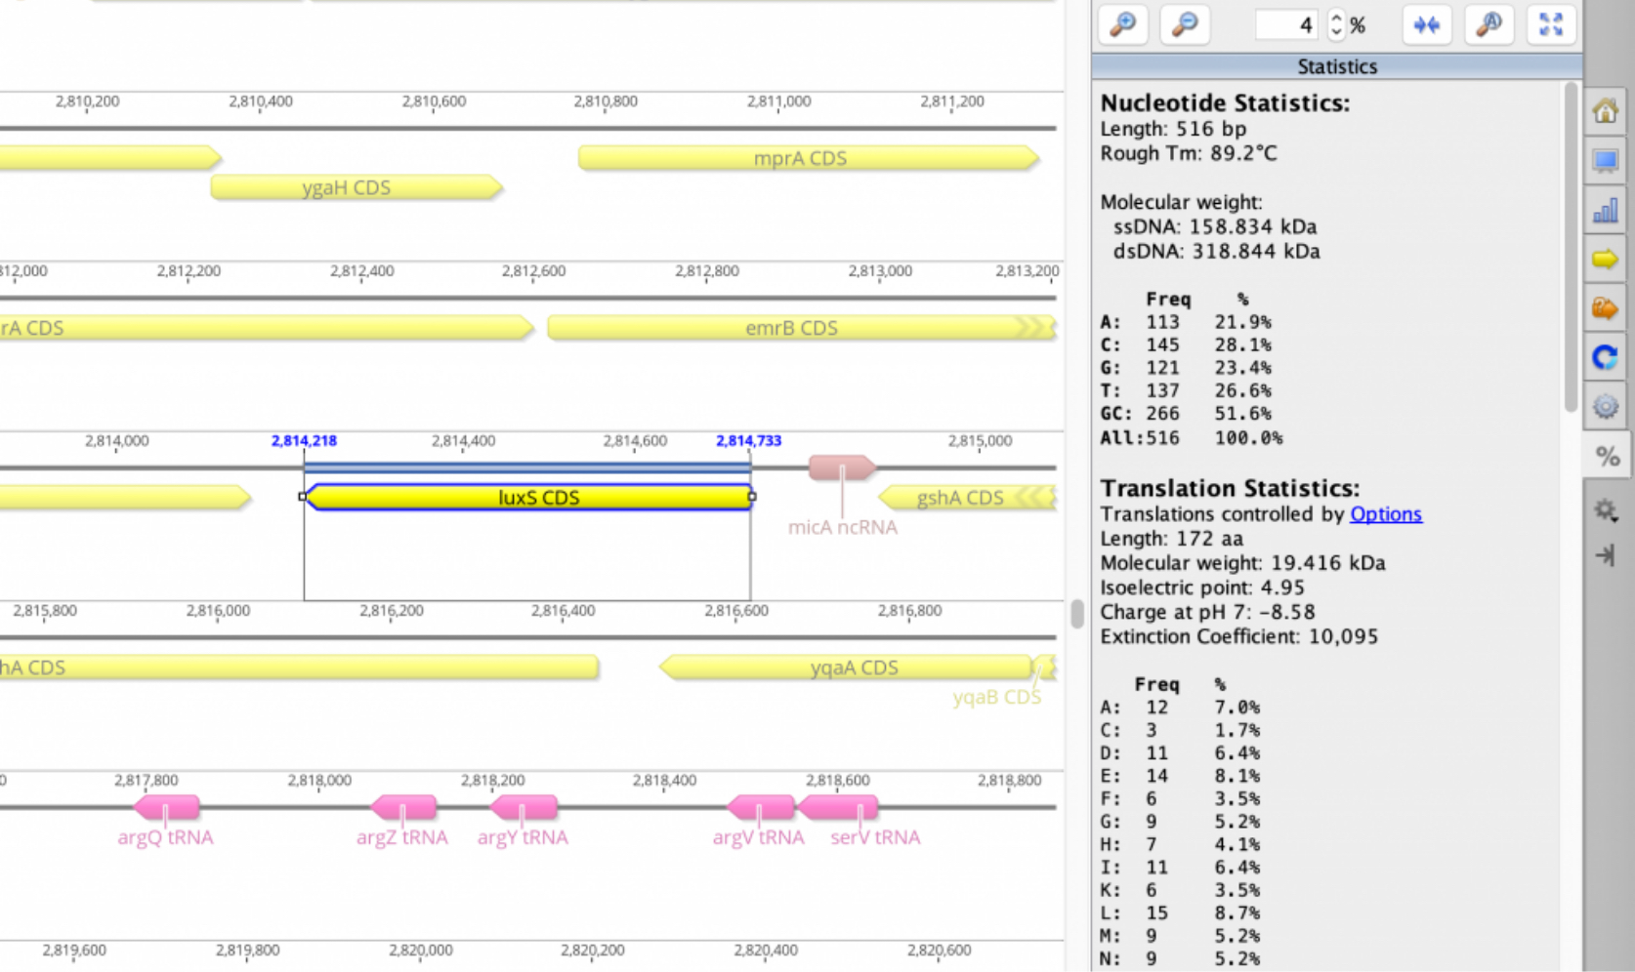
Task: Click the 'Charge at pH 7: -8.58' text
Action: click(x=1207, y=612)
